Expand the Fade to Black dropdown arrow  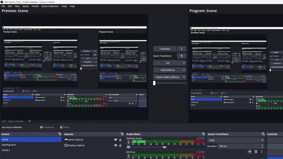coord(184,77)
